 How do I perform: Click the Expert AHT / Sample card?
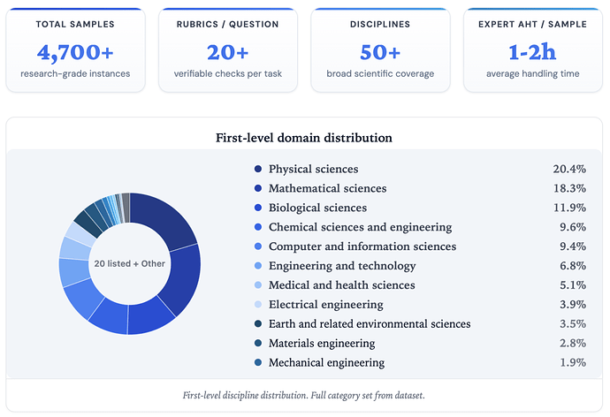coord(533,50)
